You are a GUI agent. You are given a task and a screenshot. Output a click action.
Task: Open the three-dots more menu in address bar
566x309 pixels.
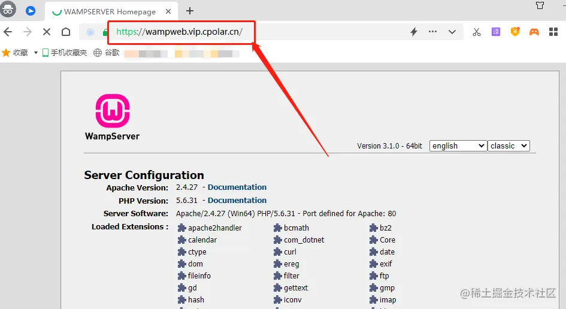[432, 31]
